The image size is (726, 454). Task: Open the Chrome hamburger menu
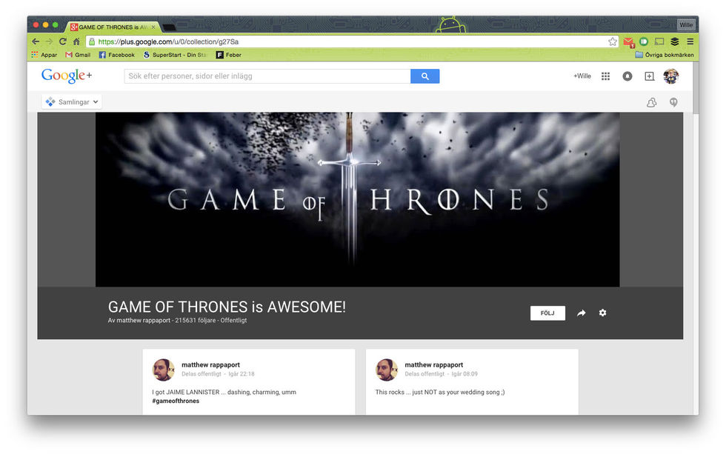pyautogui.click(x=690, y=41)
